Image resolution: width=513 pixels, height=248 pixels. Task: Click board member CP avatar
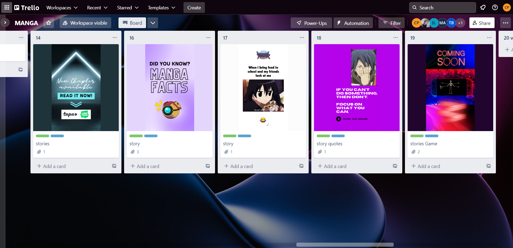tap(416, 23)
